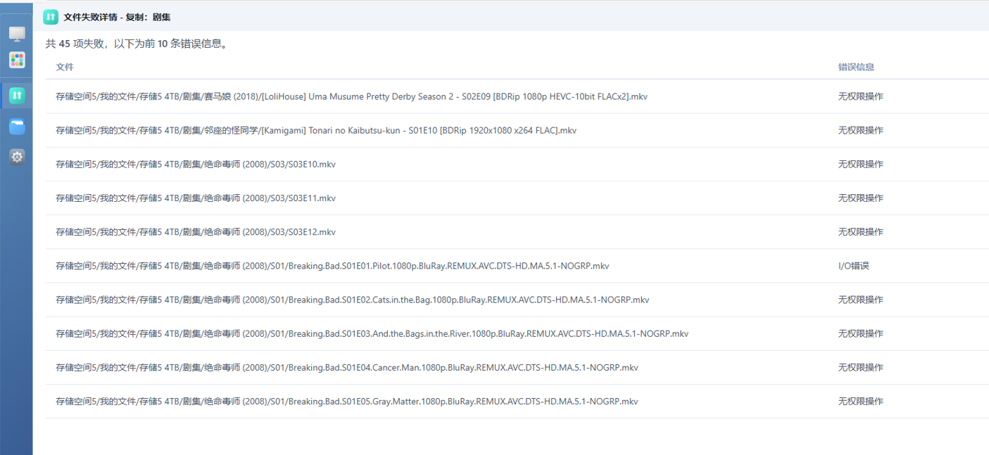
Task: Click 无权限操作 for S03E10.mkv row
Action: click(860, 164)
